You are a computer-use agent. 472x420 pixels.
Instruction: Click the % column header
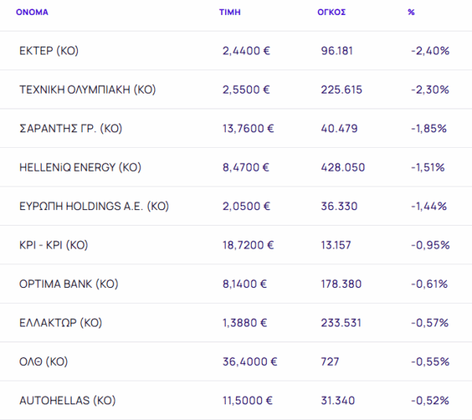click(x=411, y=13)
